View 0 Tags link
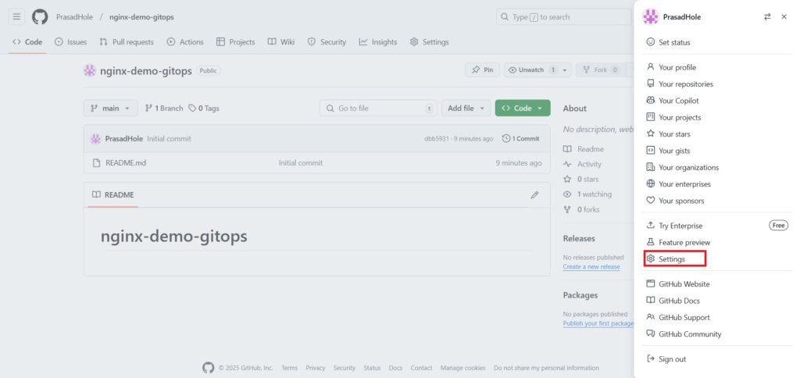This screenshot has width=800, height=378. [x=204, y=108]
